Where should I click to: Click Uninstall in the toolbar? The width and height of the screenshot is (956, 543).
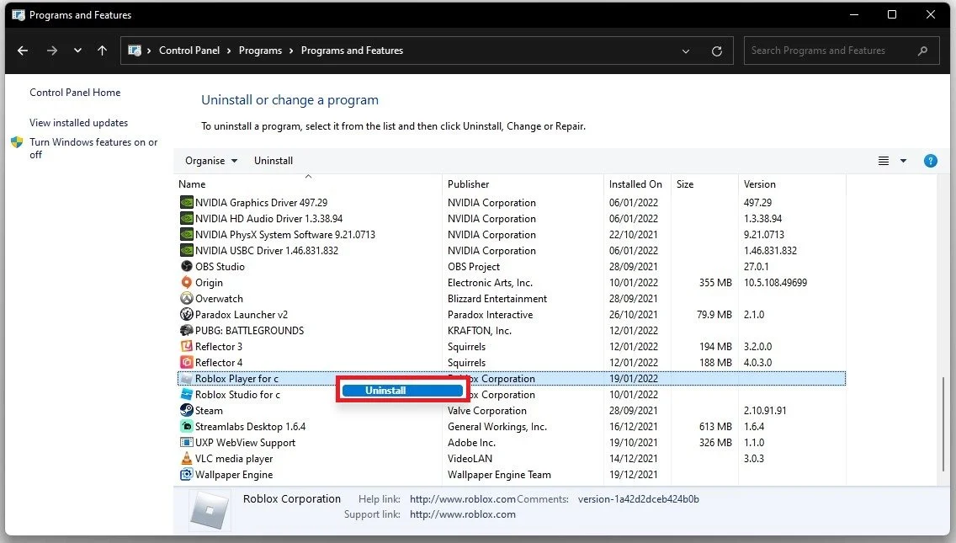click(x=274, y=161)
